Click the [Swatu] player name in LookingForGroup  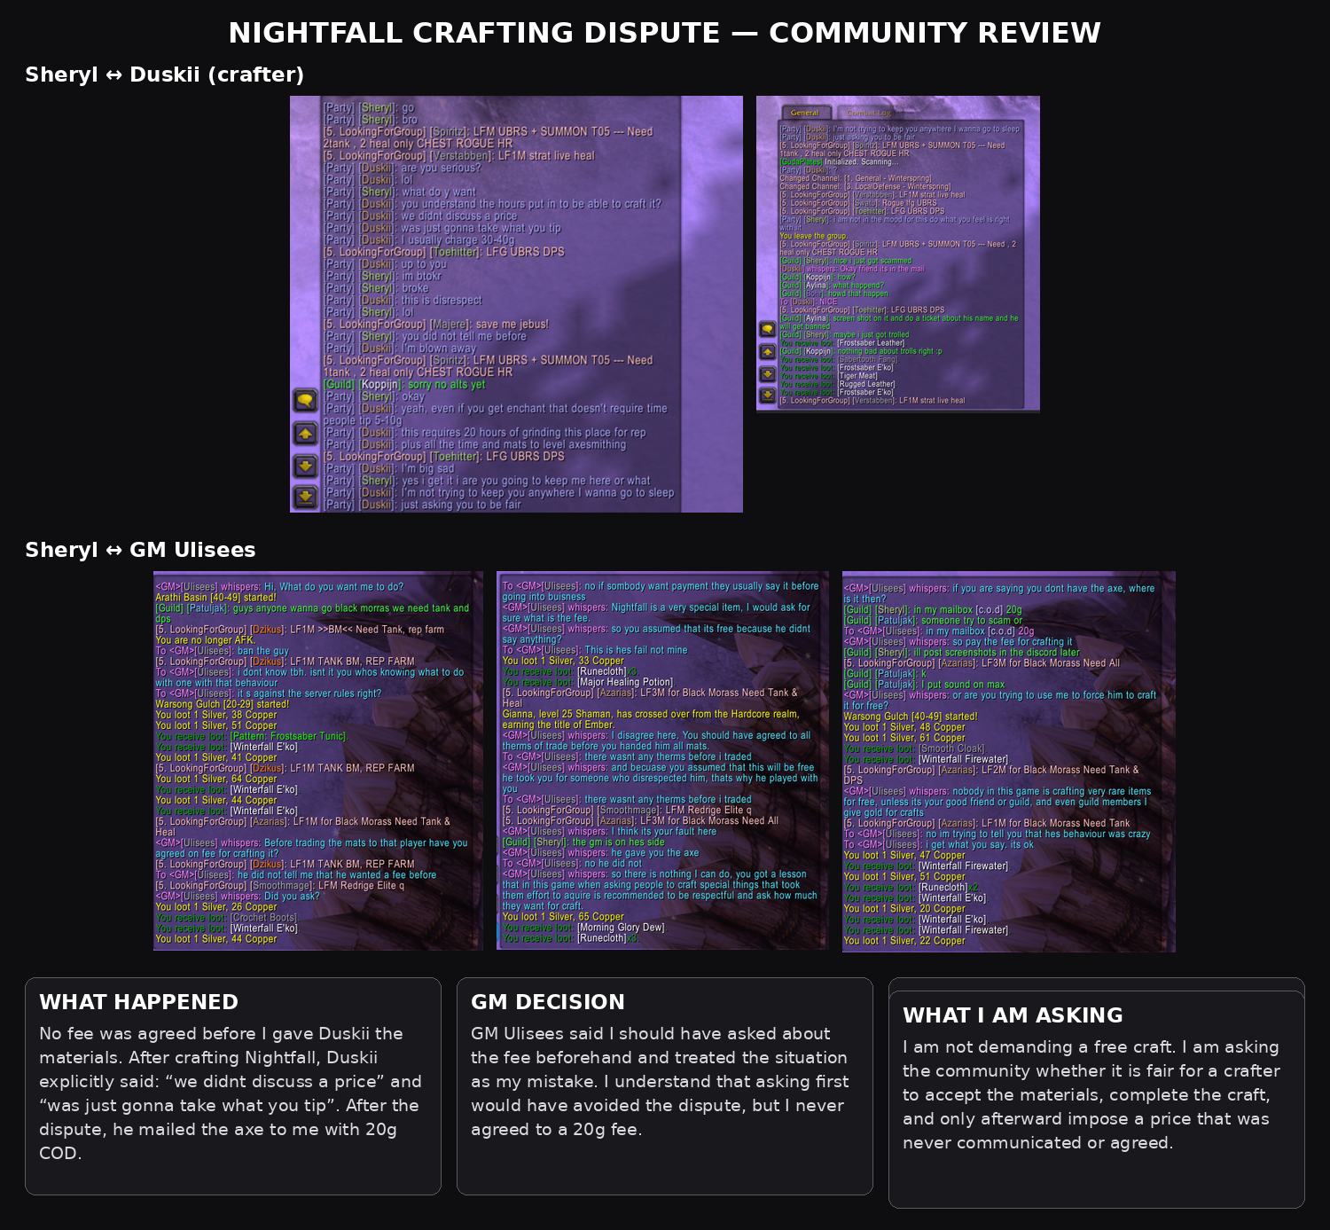(865, 203)
